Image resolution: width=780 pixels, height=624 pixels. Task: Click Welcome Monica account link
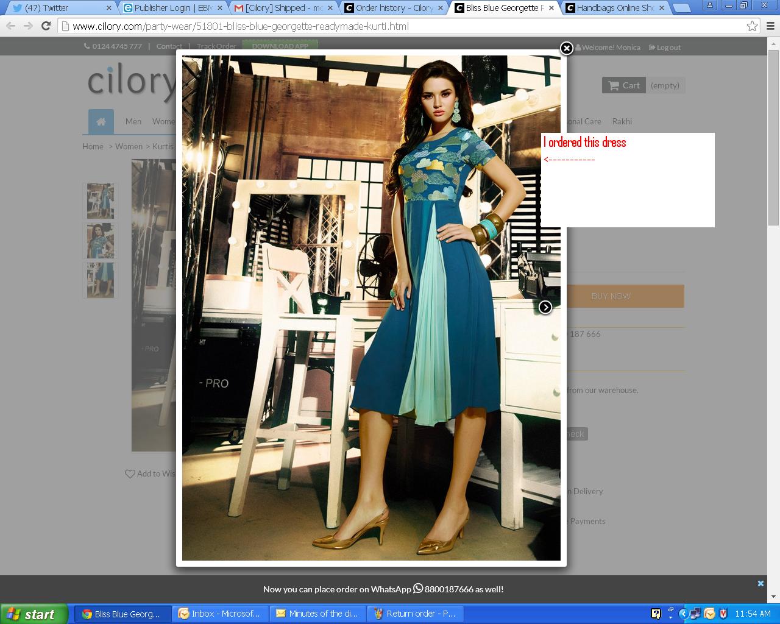point(608,48)
